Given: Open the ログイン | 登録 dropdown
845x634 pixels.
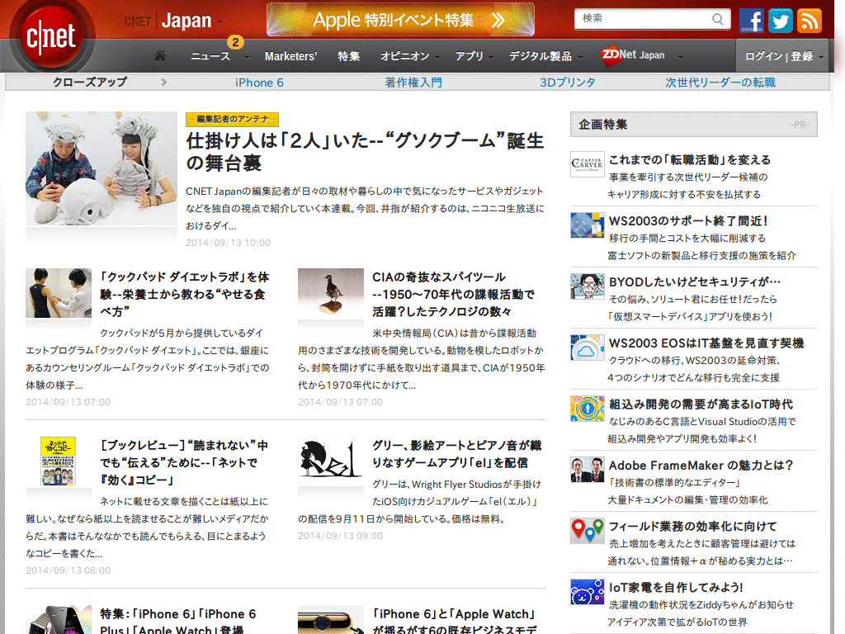Looking at the screenshot, I should coord(783,56).
